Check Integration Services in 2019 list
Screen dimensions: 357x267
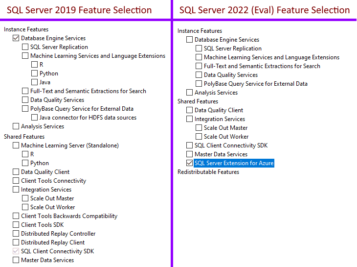coord(16,190)
